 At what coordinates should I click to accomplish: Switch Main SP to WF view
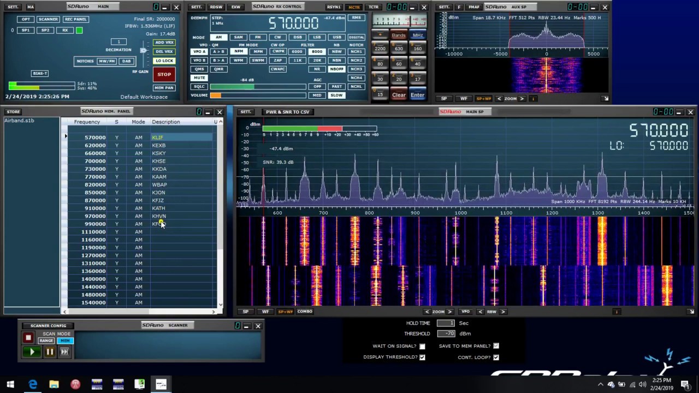[x=265, y=312]
